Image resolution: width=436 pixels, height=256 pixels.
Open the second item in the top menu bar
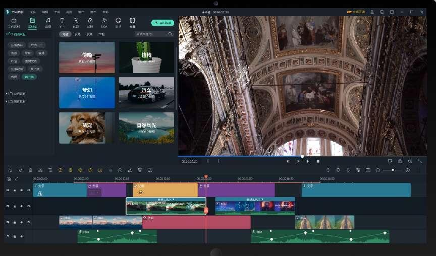coord(33,12)
